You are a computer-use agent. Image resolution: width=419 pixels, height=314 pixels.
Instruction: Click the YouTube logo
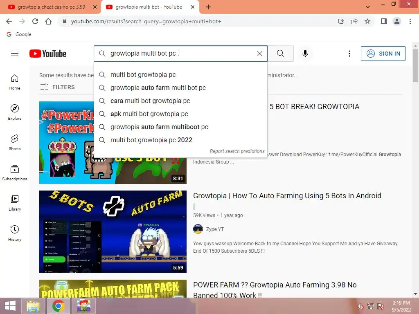[x=48, y=54]
